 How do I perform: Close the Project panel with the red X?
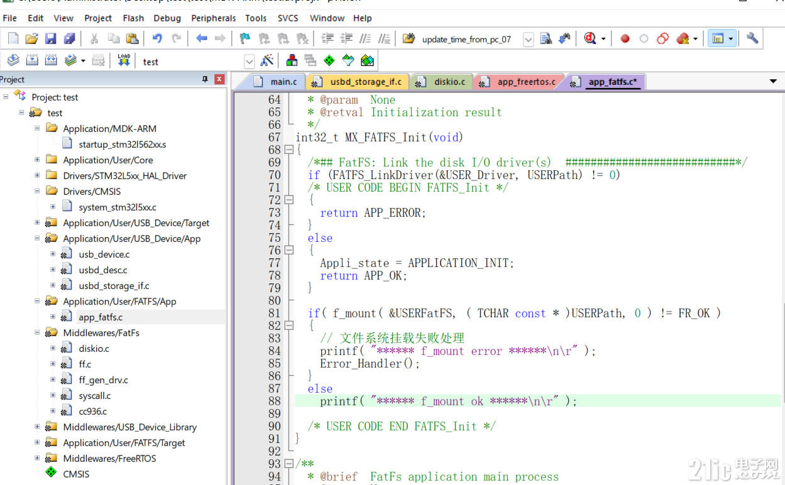coord(219,79)
